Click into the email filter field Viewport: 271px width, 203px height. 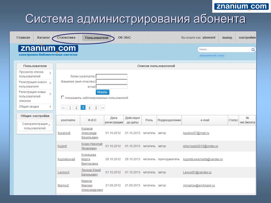pos(111,87)
